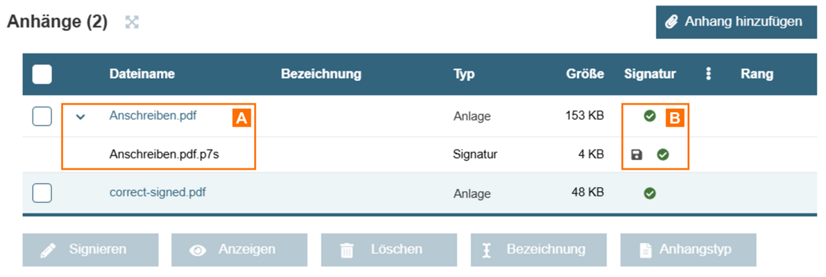826x277 pixels.
Task: Click the Anzeigen button with eye icon
Action: tap(239, 250)
